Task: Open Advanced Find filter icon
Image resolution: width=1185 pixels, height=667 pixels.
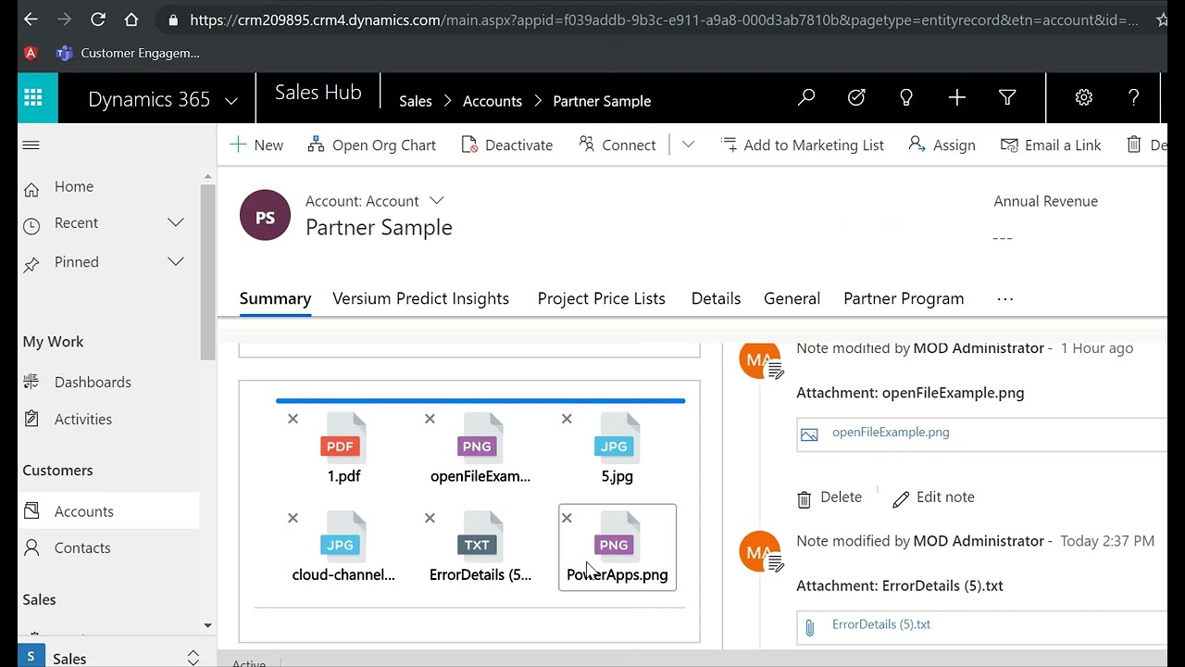Action: pos(1007,98)
